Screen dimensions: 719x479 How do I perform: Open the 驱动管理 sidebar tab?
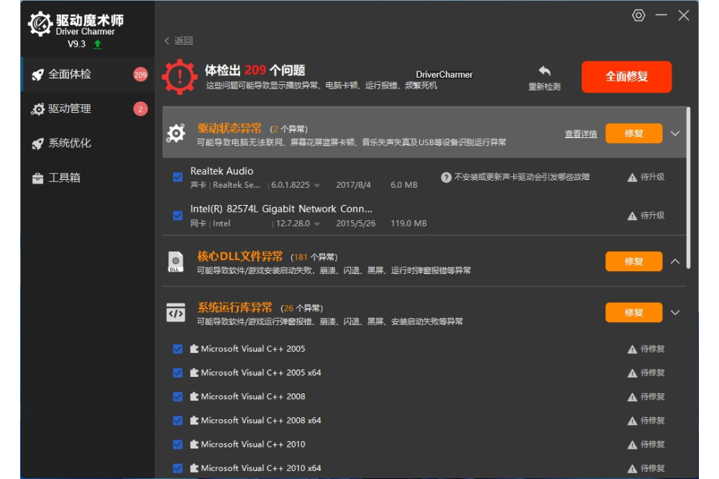[70, 109]
